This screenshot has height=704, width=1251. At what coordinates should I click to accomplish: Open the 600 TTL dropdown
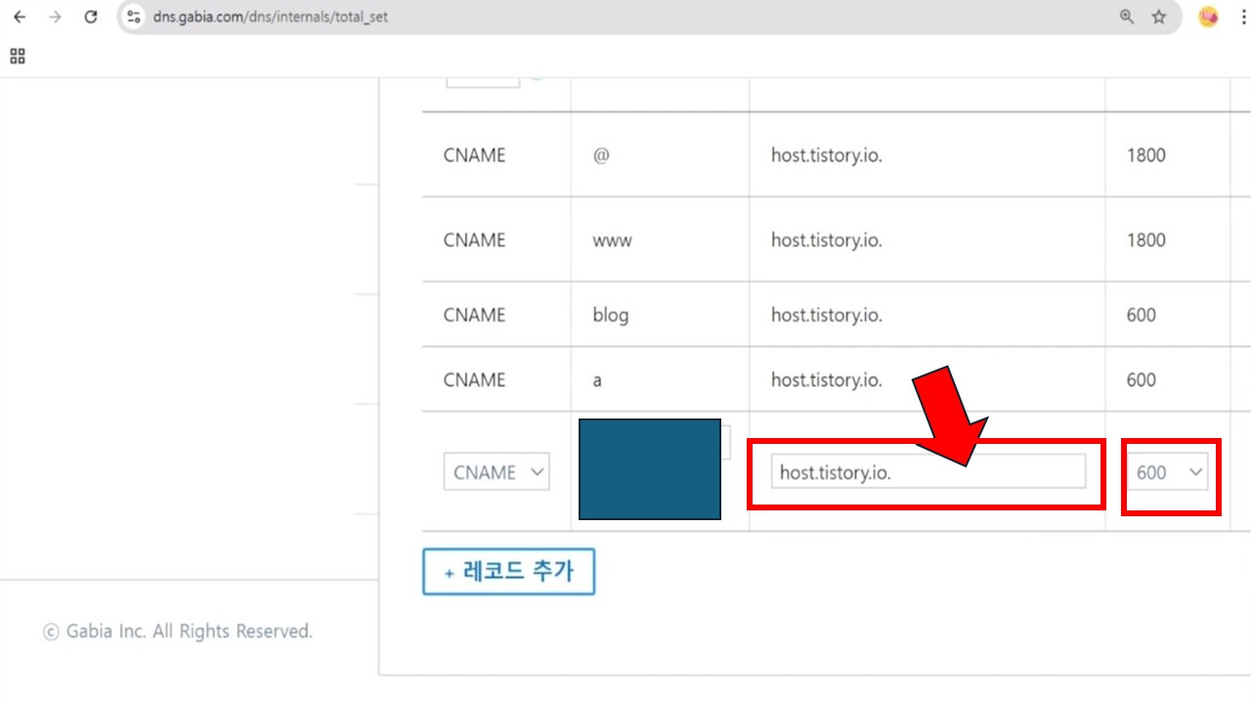1168,471
